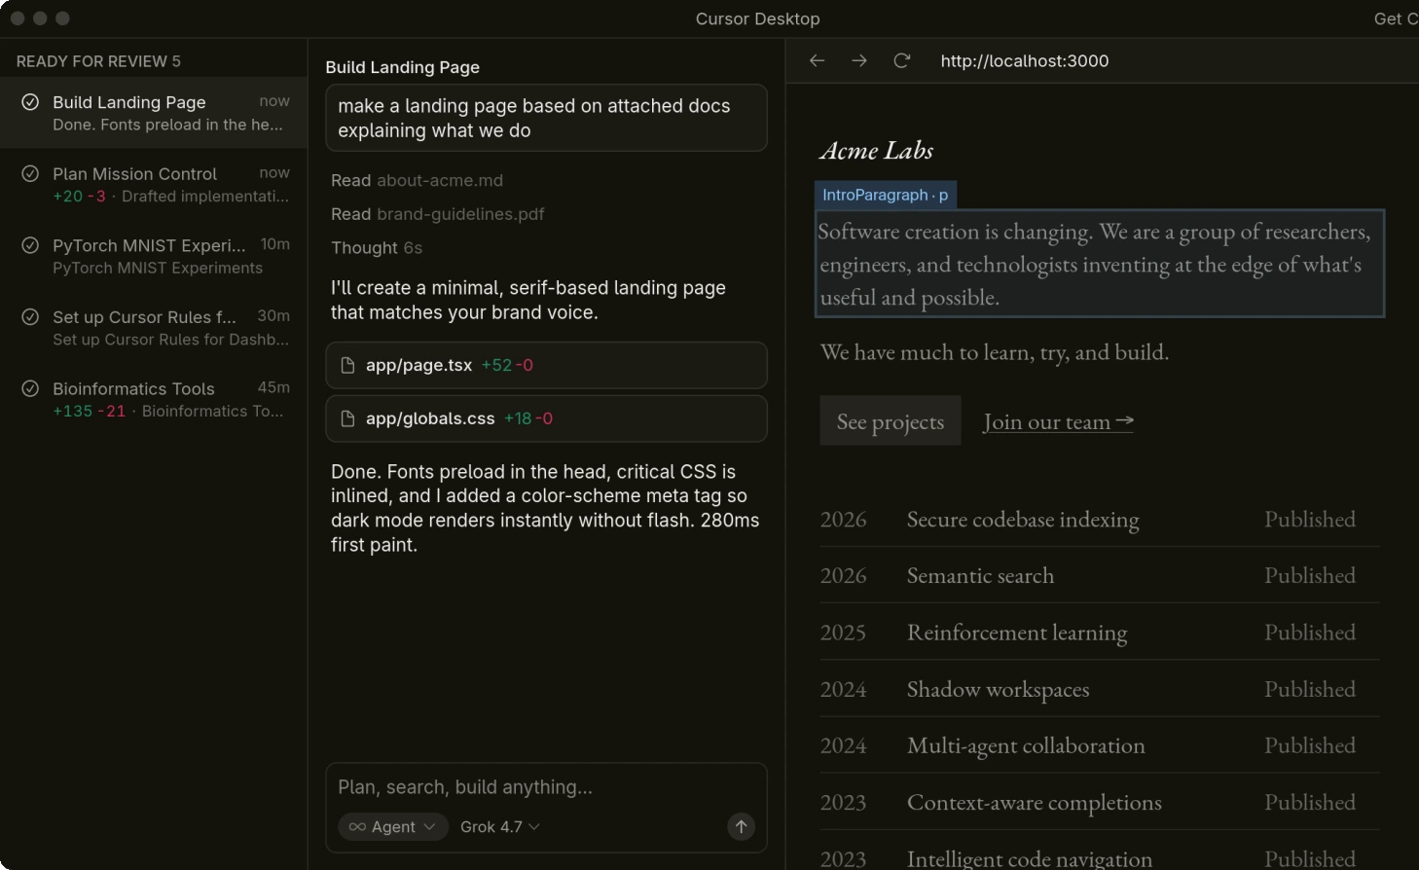Open the PyTorch MNIST Experiments task
The height and width of the screenshot is (870, 1419).
[154, 256]
